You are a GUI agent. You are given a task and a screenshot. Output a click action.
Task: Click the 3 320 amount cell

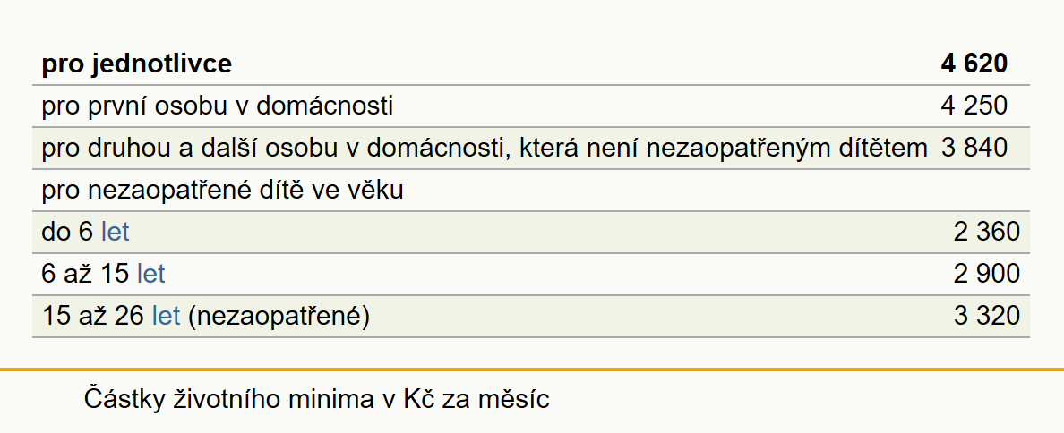[987, 316]
